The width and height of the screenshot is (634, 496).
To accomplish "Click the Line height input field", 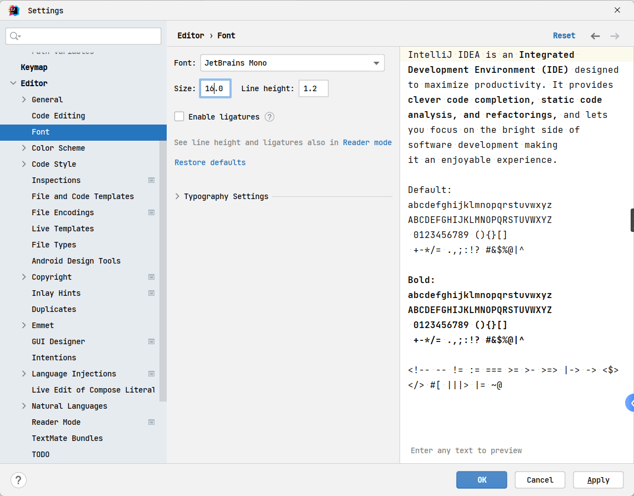I will tap(313, 88).
